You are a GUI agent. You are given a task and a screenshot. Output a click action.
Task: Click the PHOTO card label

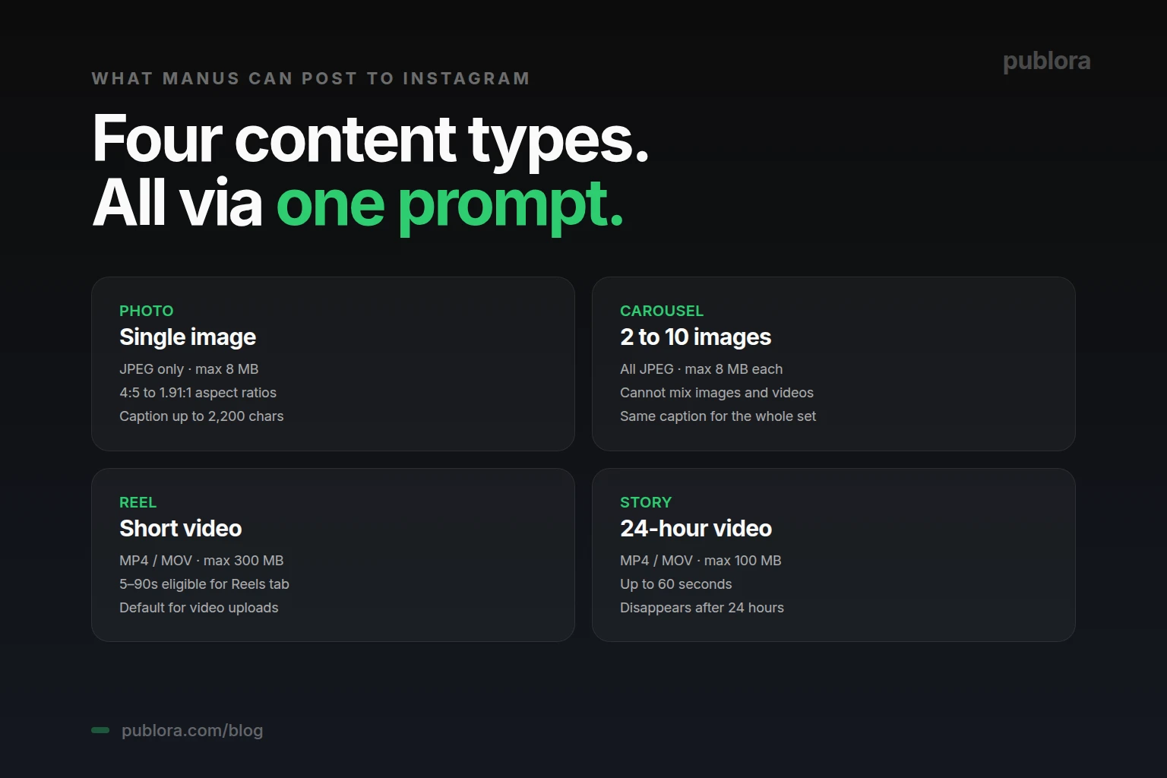[147, 311]
